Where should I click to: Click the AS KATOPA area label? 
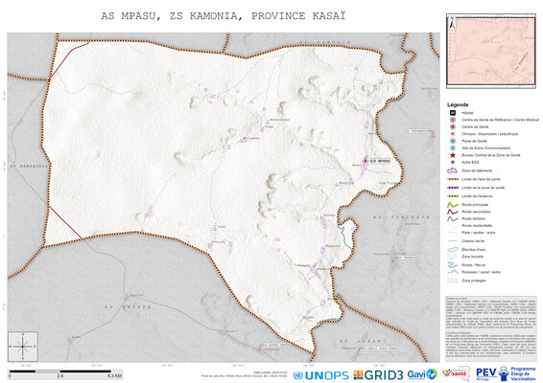[128, 307]
